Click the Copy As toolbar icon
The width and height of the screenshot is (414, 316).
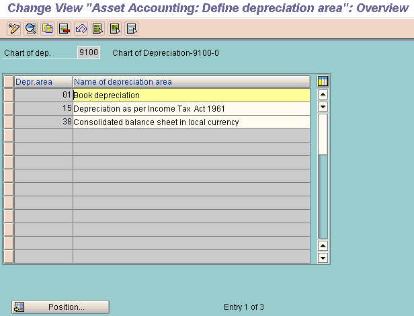pyautogui.click(x=48, y=28)
